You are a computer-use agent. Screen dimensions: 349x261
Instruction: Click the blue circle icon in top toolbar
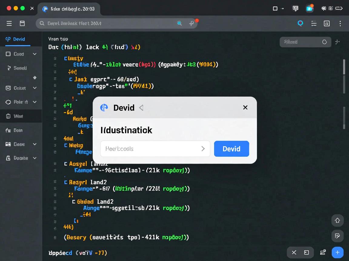pos(300,23)
